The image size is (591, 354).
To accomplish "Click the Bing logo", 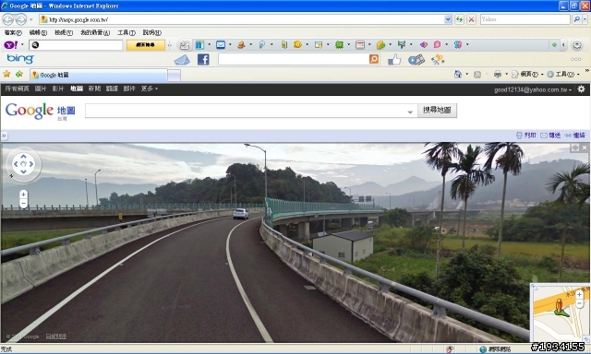I will point(20,59).
